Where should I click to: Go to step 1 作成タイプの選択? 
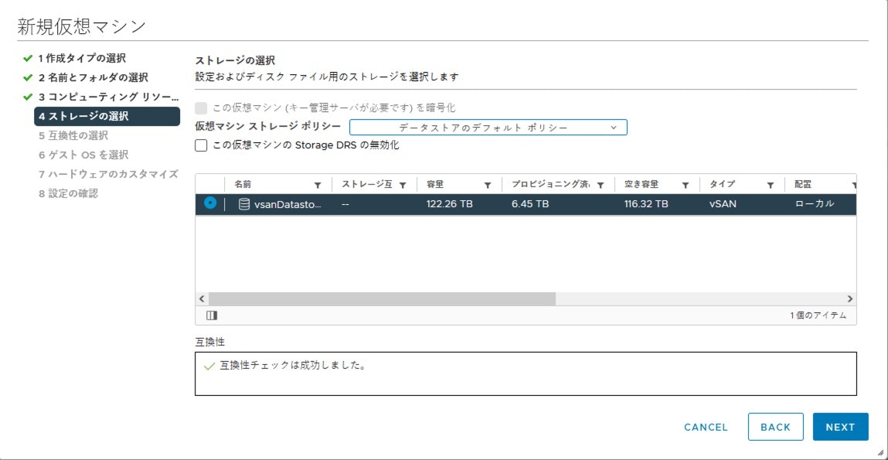[82, 58]
